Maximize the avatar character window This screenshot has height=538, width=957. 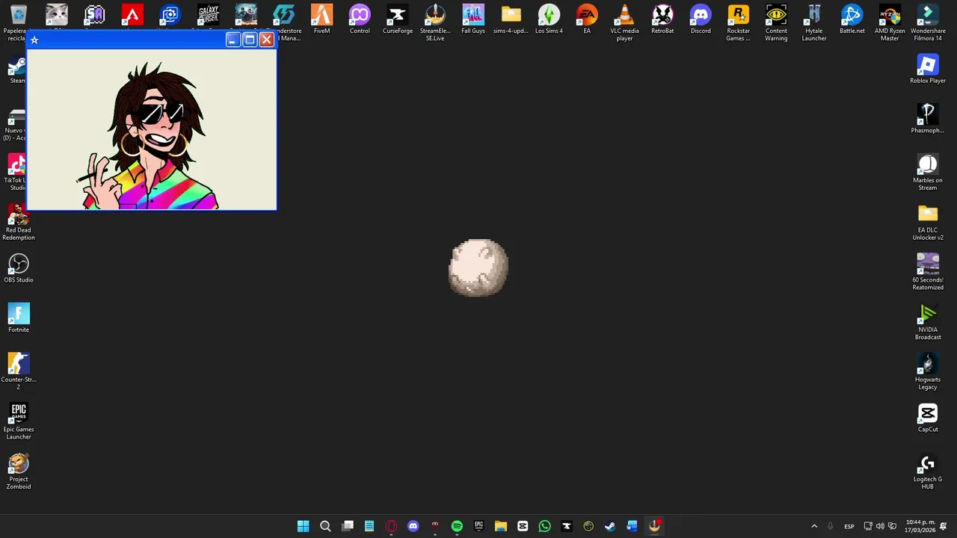(250, 40)
